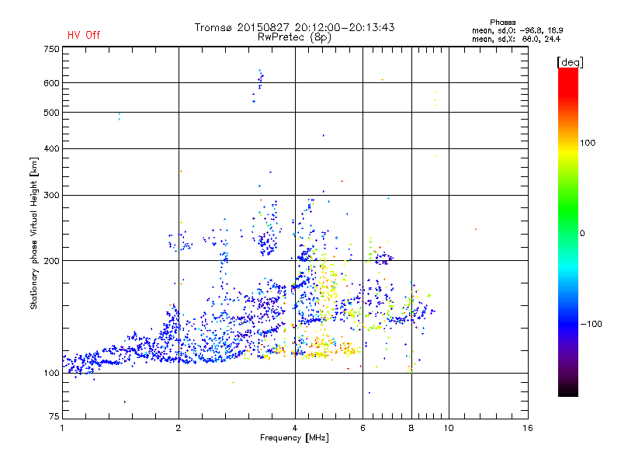
Task: Click the 'mean, sd,X: 88.0, 24.4' line
Action: 516,39
